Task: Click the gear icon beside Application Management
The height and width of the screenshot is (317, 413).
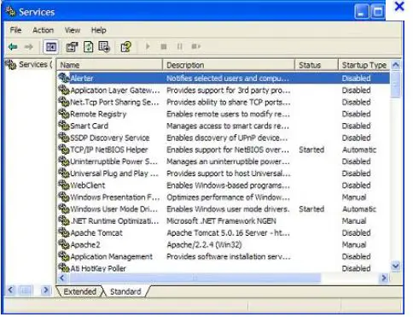Action: pos(64,256)
